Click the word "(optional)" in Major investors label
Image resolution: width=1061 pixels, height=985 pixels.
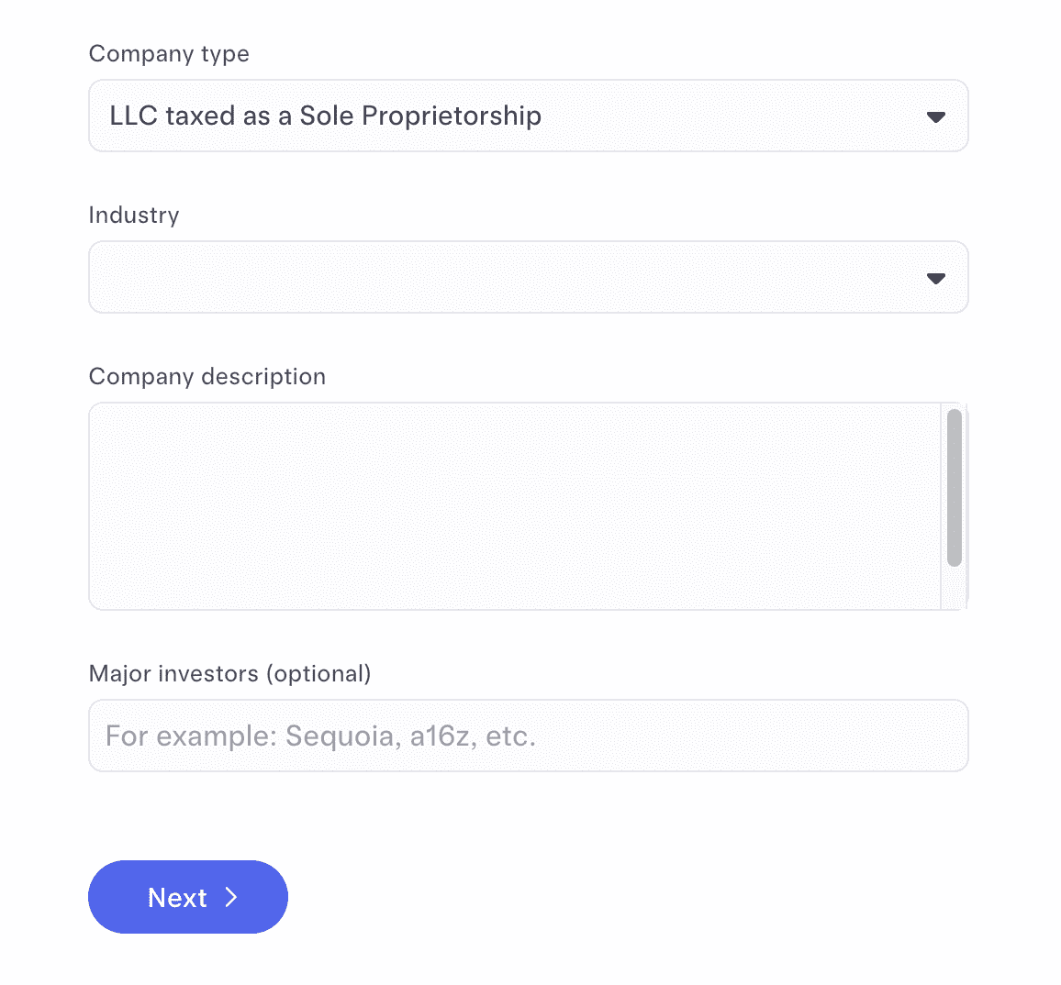[318, 674]
